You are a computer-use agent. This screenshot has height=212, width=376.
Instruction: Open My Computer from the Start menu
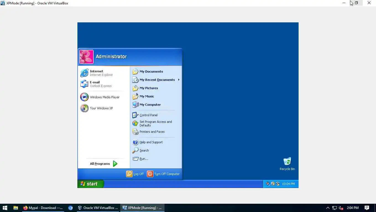[156, 105]
